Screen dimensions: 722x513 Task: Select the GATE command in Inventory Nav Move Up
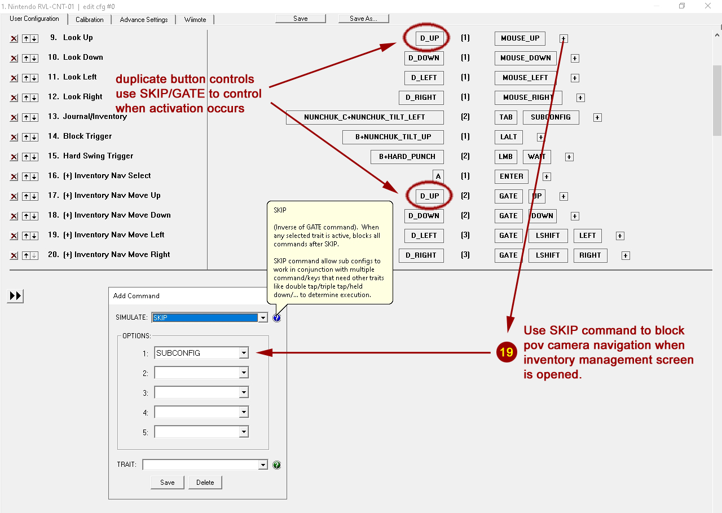(x=508, y=196)
